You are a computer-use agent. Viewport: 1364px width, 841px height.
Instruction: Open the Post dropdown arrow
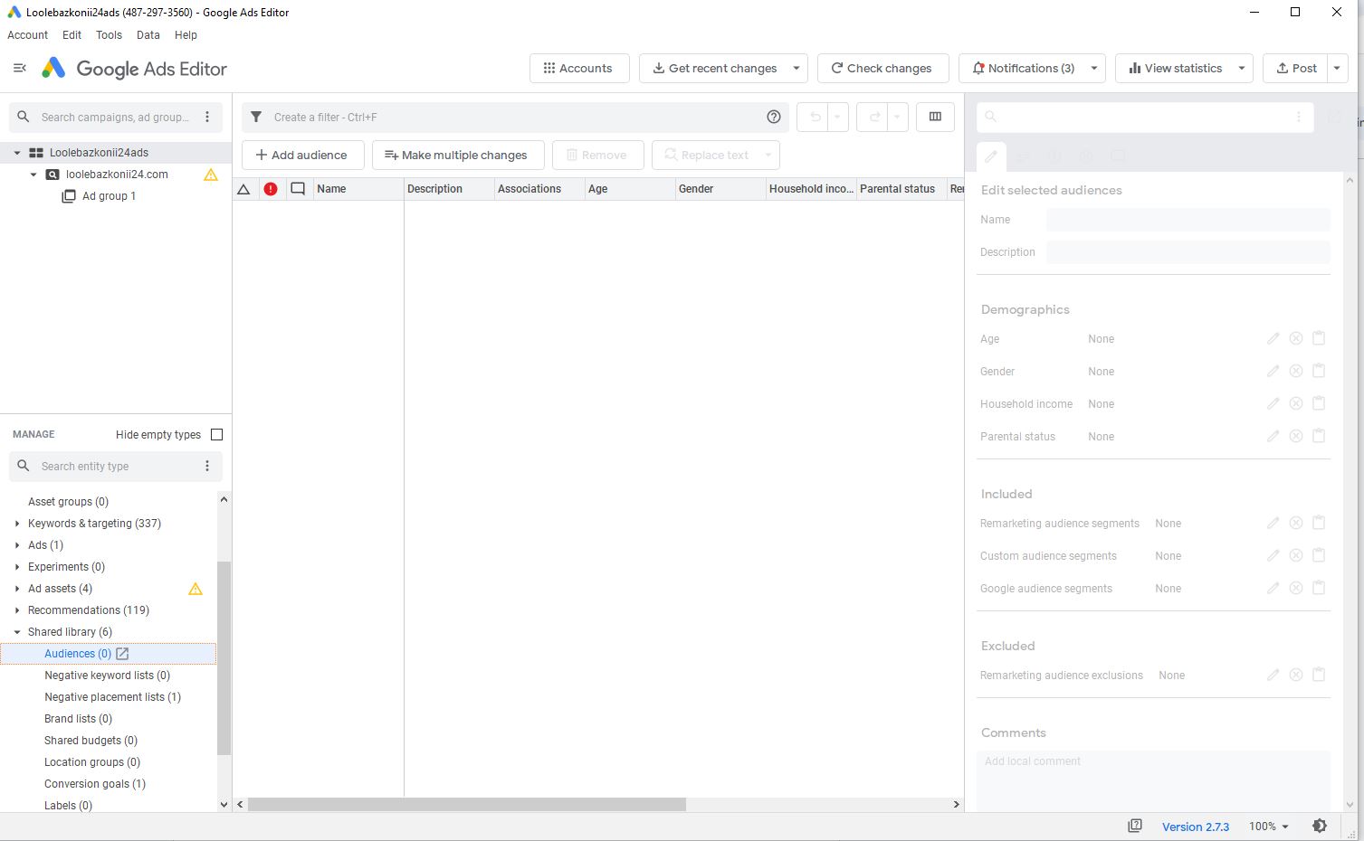coord(1337,68)
